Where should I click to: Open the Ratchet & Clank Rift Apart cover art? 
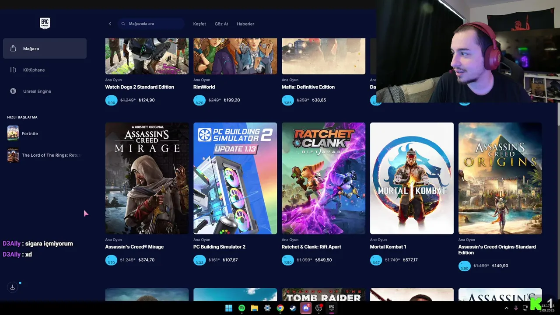323,178
